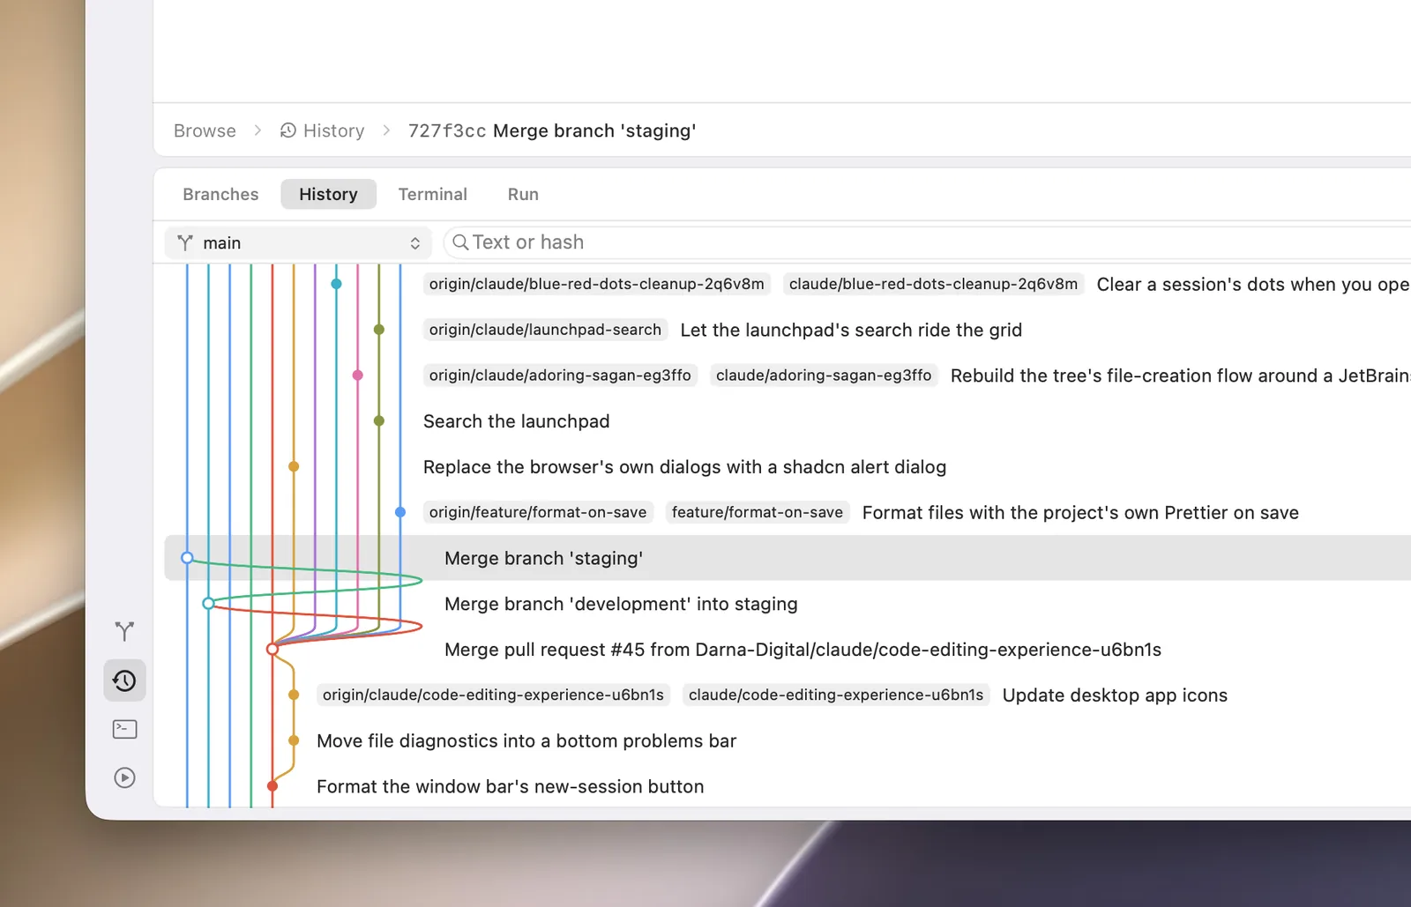
Task: Open commit 'Replace the browser's own dialogs'
Action: pyautogui.click(x=684, y=467)
